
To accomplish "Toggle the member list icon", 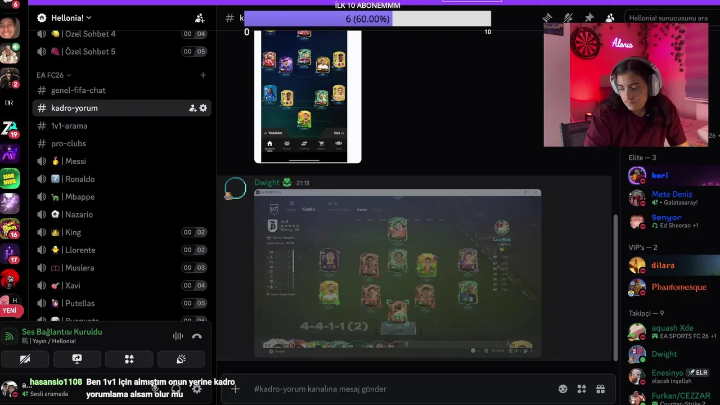I will pos(610,18).
